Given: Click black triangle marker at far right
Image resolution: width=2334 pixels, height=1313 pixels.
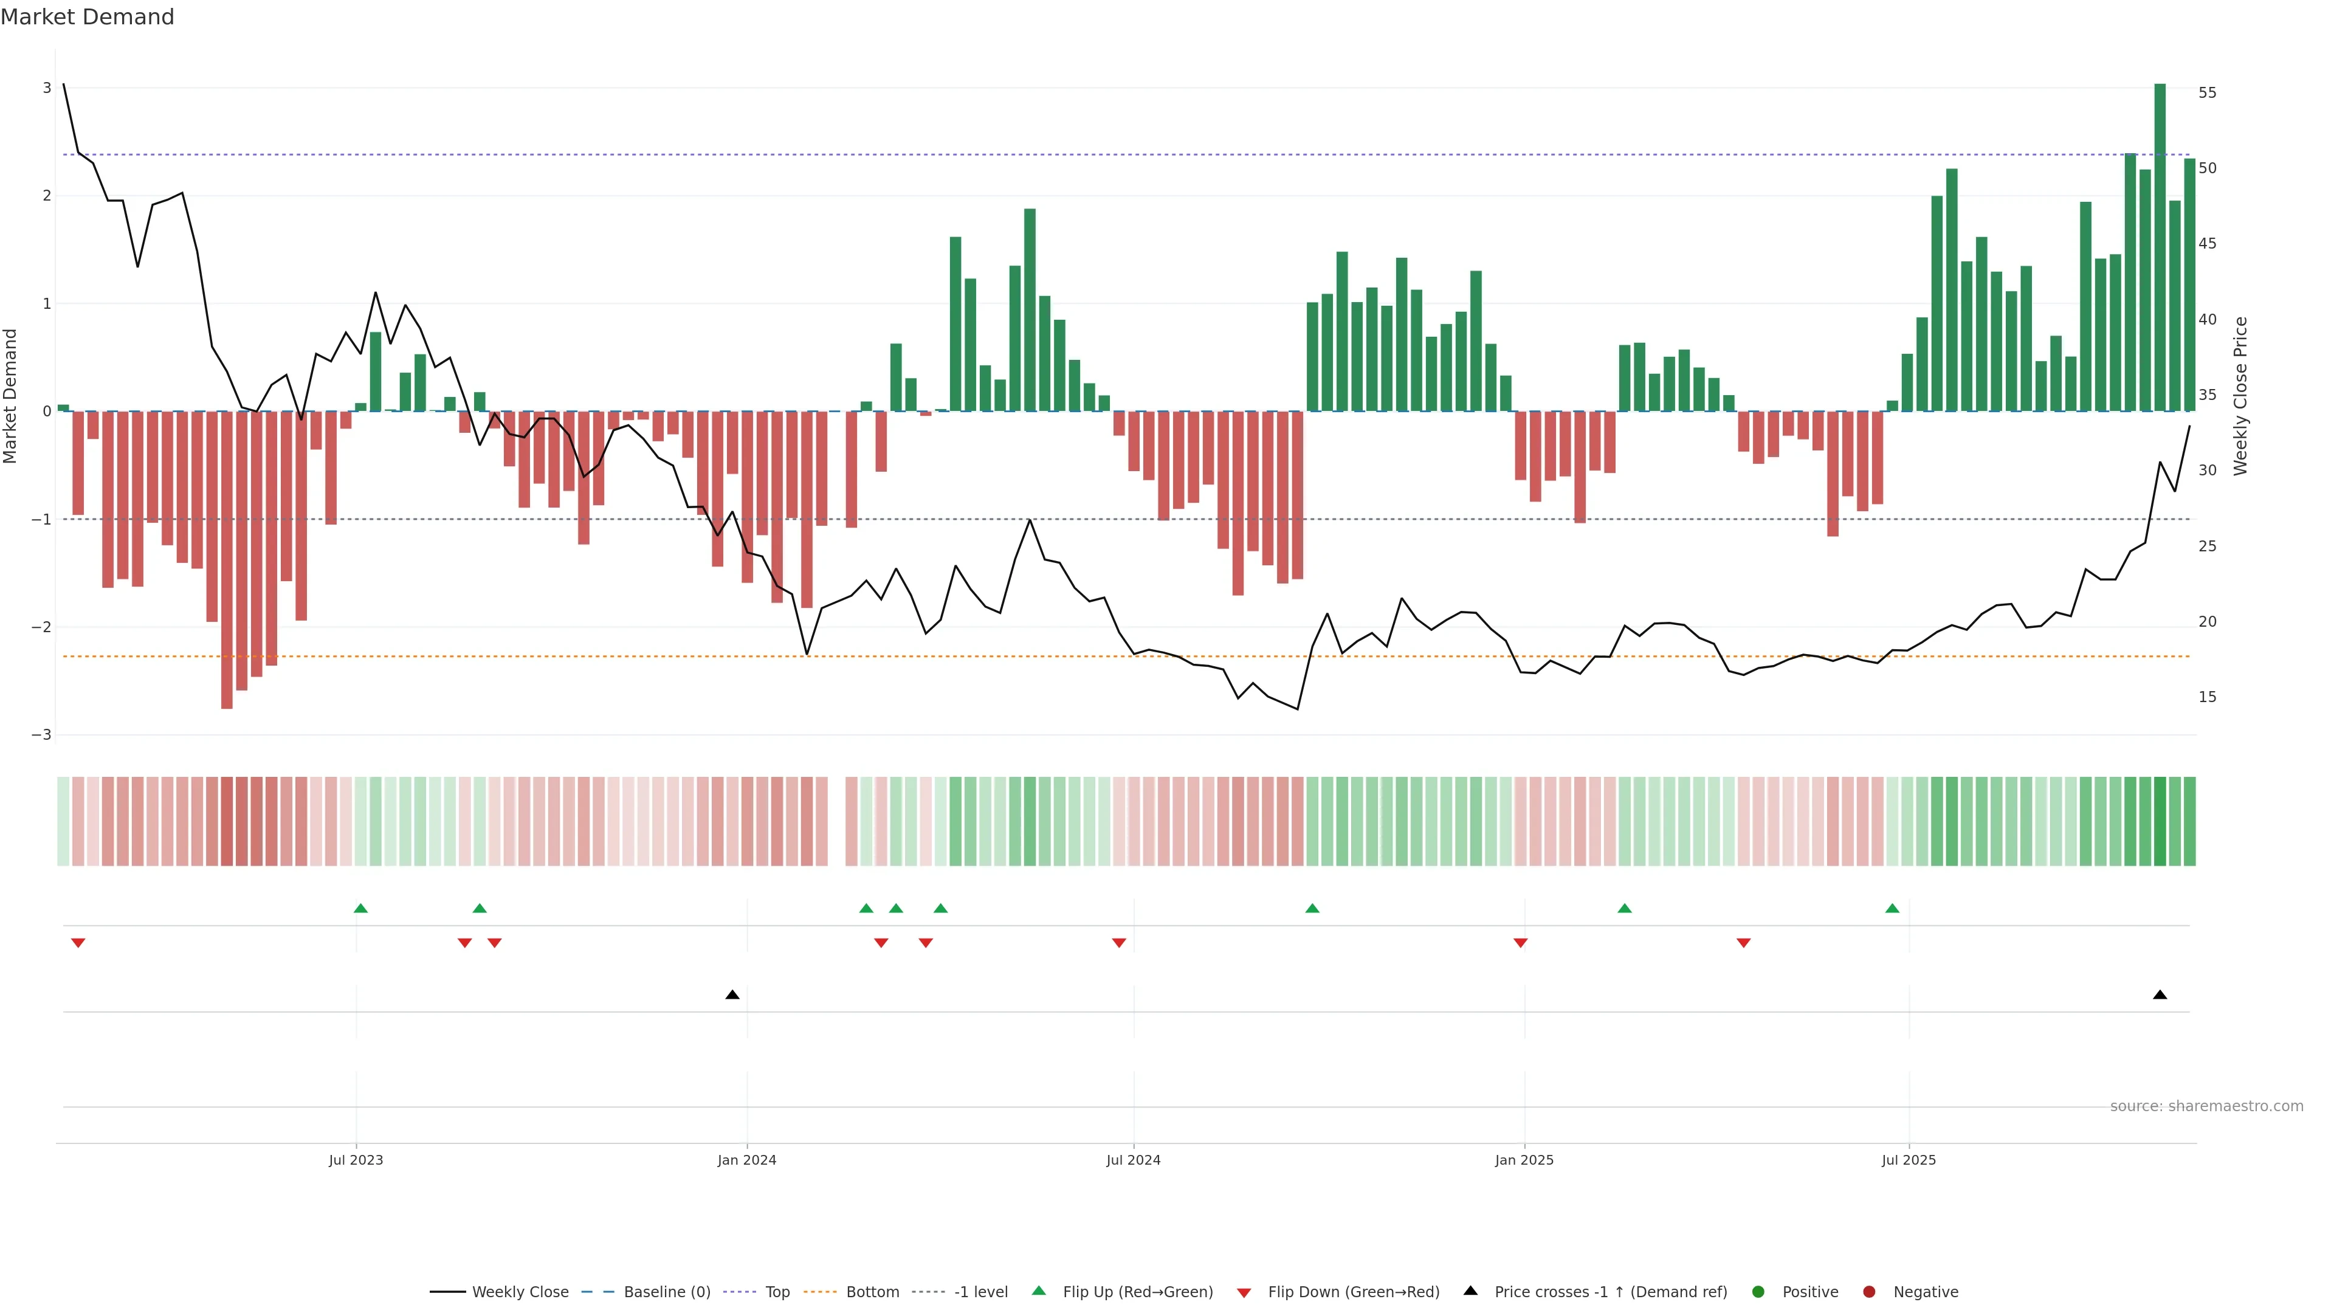Looking at the screenshot, I should [x=2160, y=995].
